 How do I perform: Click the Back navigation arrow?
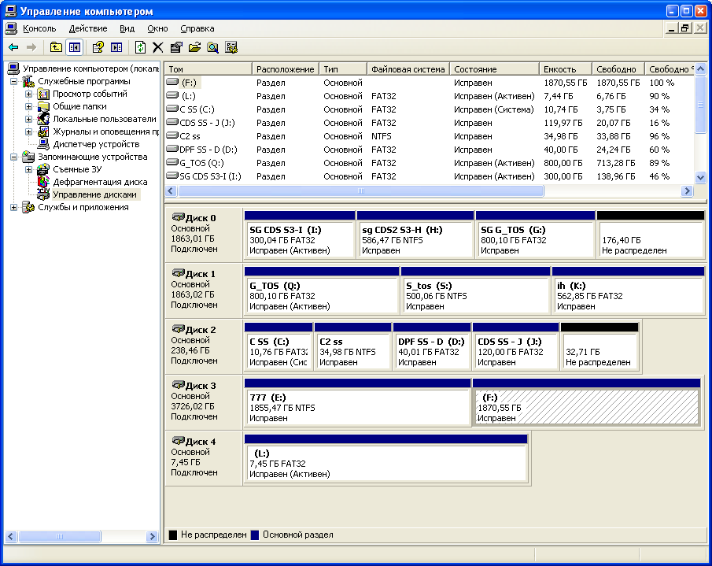pos(13,46)
